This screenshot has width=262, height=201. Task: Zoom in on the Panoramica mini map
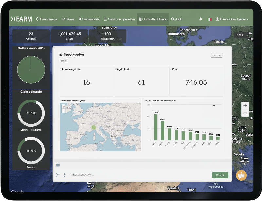(x=64, y=107)
